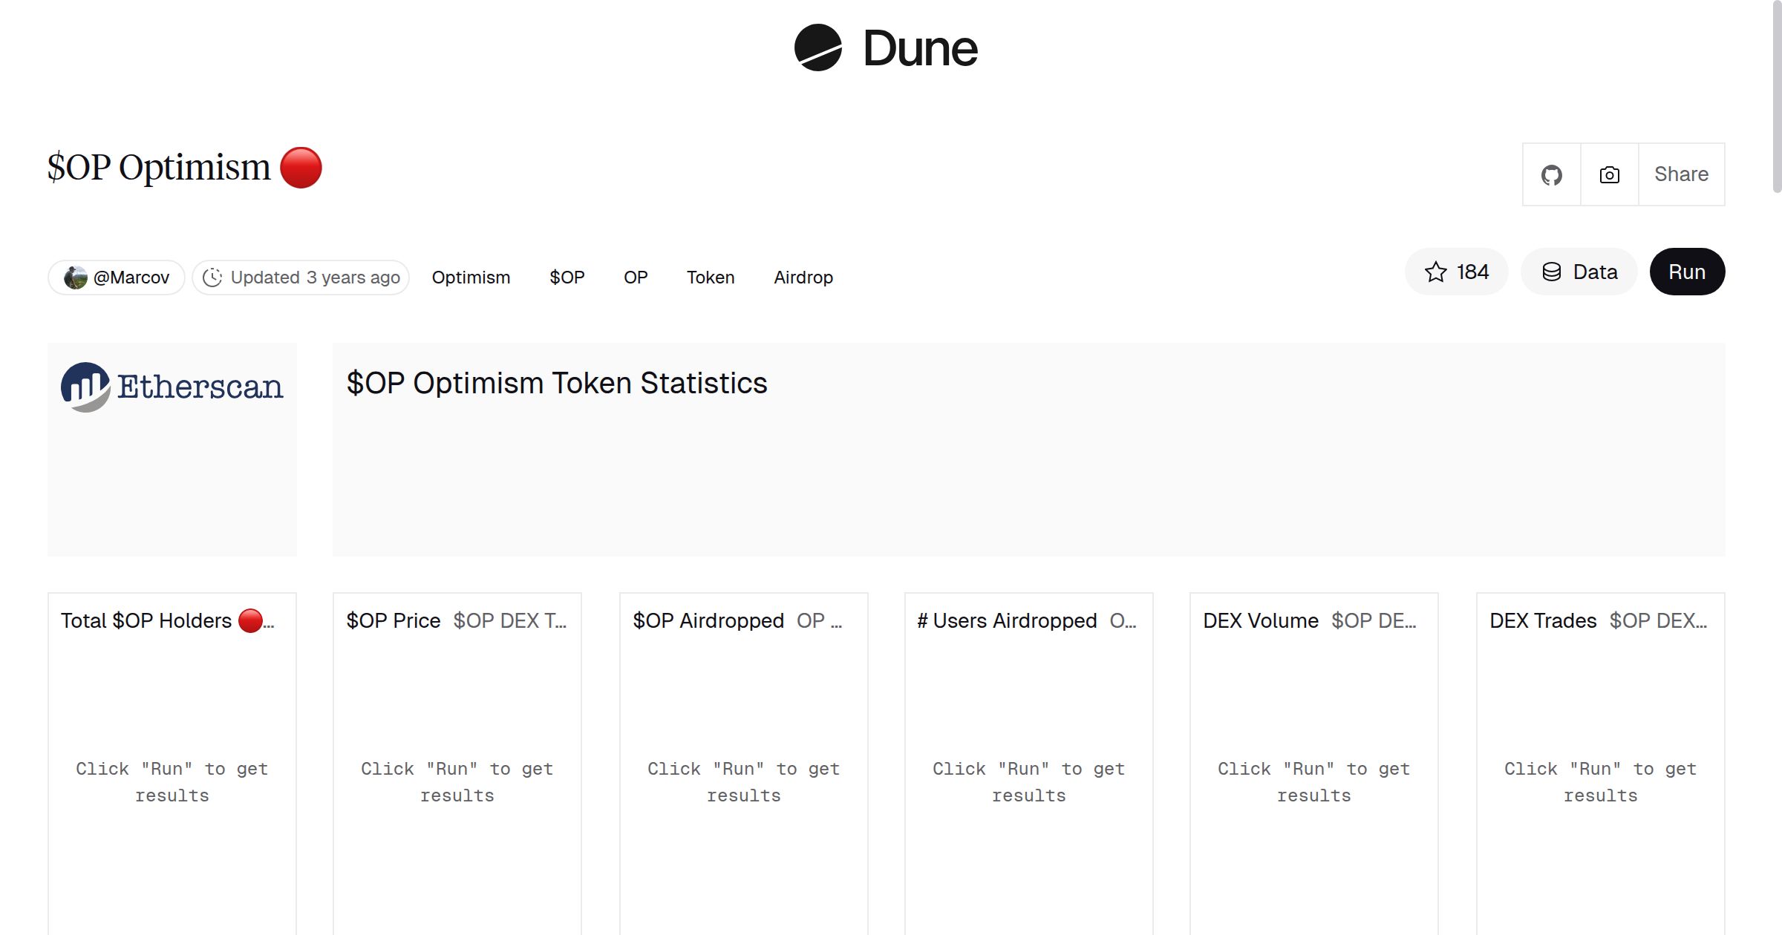Image resolution: width=1782 pixels, height=935 pixels.
Task: Open the DEX Volume query title
Action: (x=1260, y=621)
